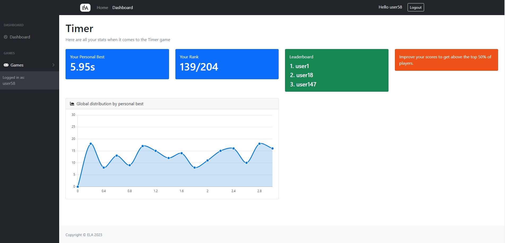Click leaderboard entry user147
The image size is (505, 243).
[x=303, y=84]
